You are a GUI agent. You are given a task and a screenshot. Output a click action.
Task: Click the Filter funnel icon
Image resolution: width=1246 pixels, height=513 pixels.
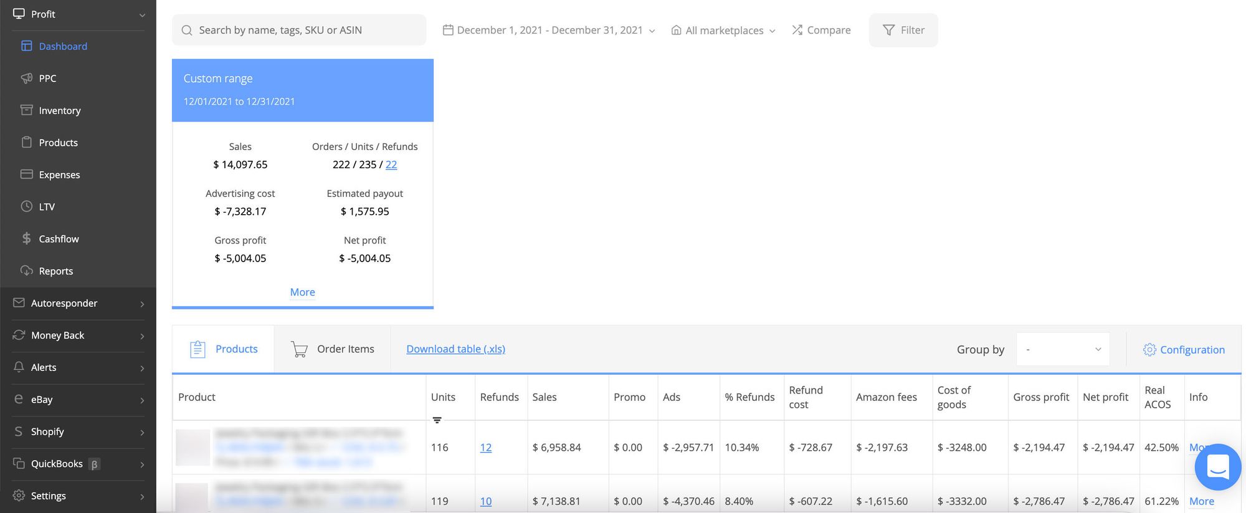[889, 30]
